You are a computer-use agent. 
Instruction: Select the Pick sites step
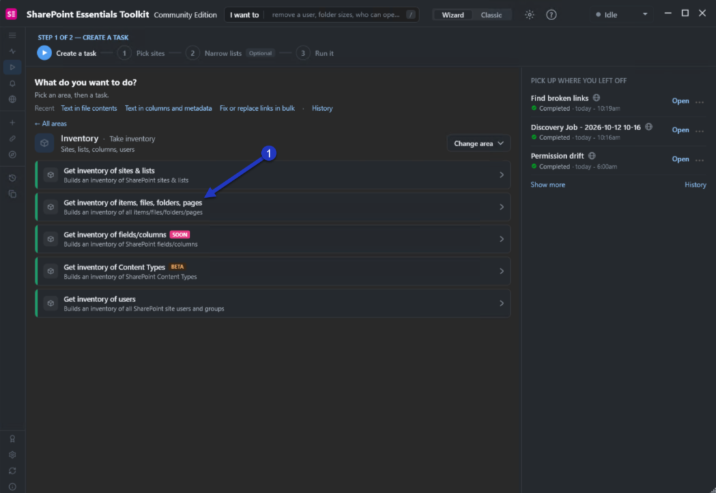pyautogui.click(x=141, y=53)
